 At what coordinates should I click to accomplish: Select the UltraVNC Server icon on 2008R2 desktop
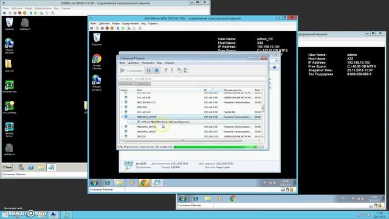coord(9,130)
